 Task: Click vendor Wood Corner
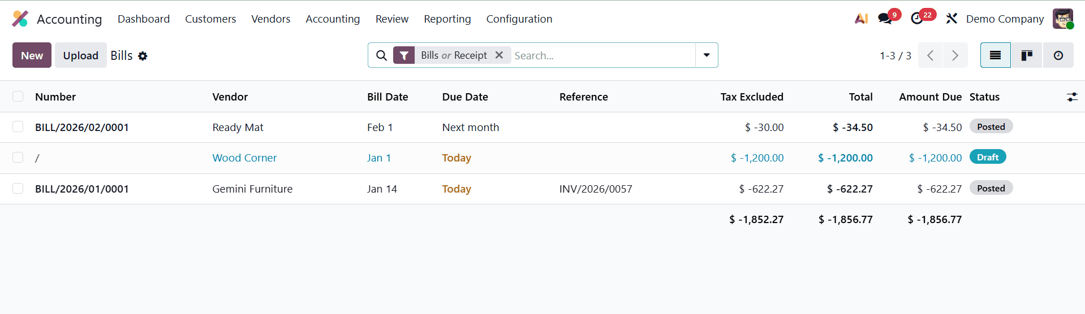click(244, 158)
